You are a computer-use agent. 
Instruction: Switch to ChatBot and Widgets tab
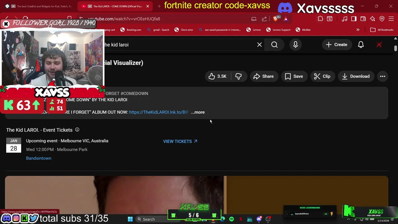pyautogui.click(x=39, y=6)
